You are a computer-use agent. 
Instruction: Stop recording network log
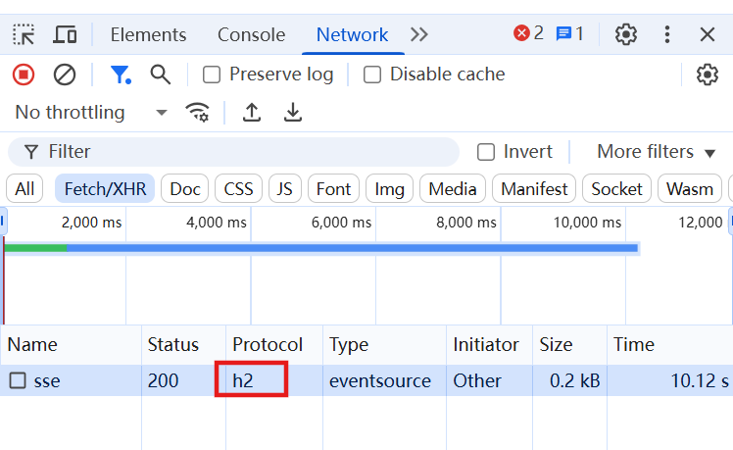click(24, 75)
